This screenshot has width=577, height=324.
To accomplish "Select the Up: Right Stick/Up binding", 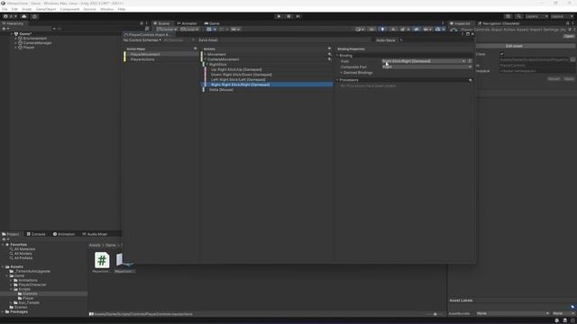I will tap(236, 69).
